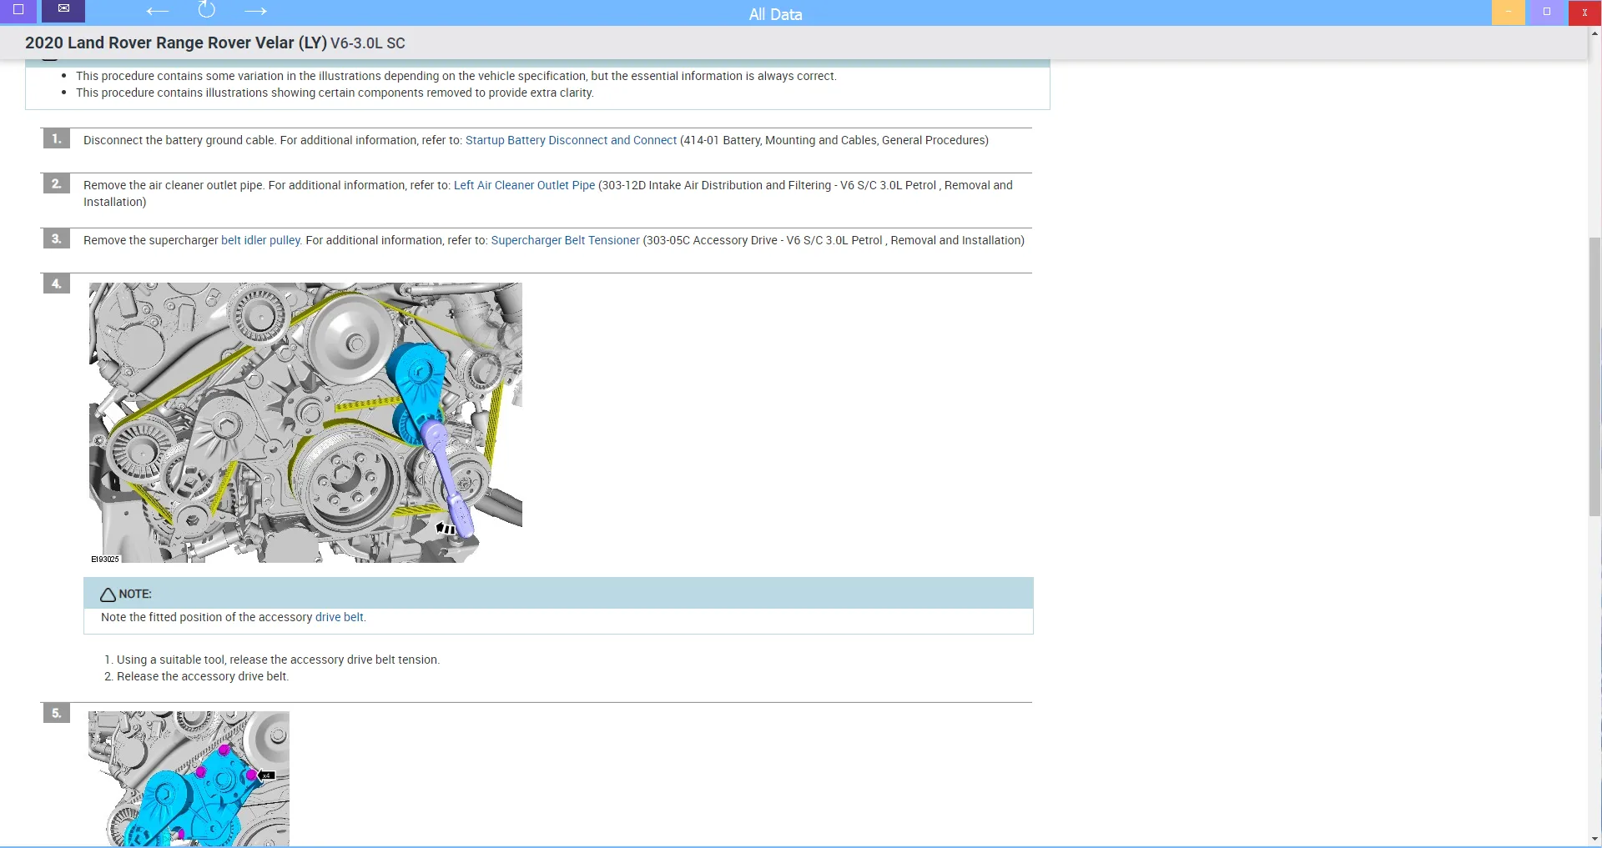Image resolution: width=1602 pixels, height=848 pixels.
Task: Click the warning triangle icon beside NOTE
Action: coord(108,595)
